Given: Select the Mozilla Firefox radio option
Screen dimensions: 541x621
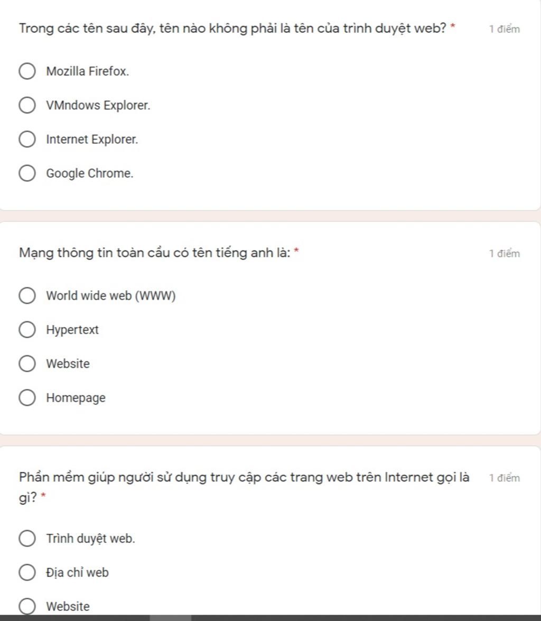Looking at the screenshot, I should point(27,71).
